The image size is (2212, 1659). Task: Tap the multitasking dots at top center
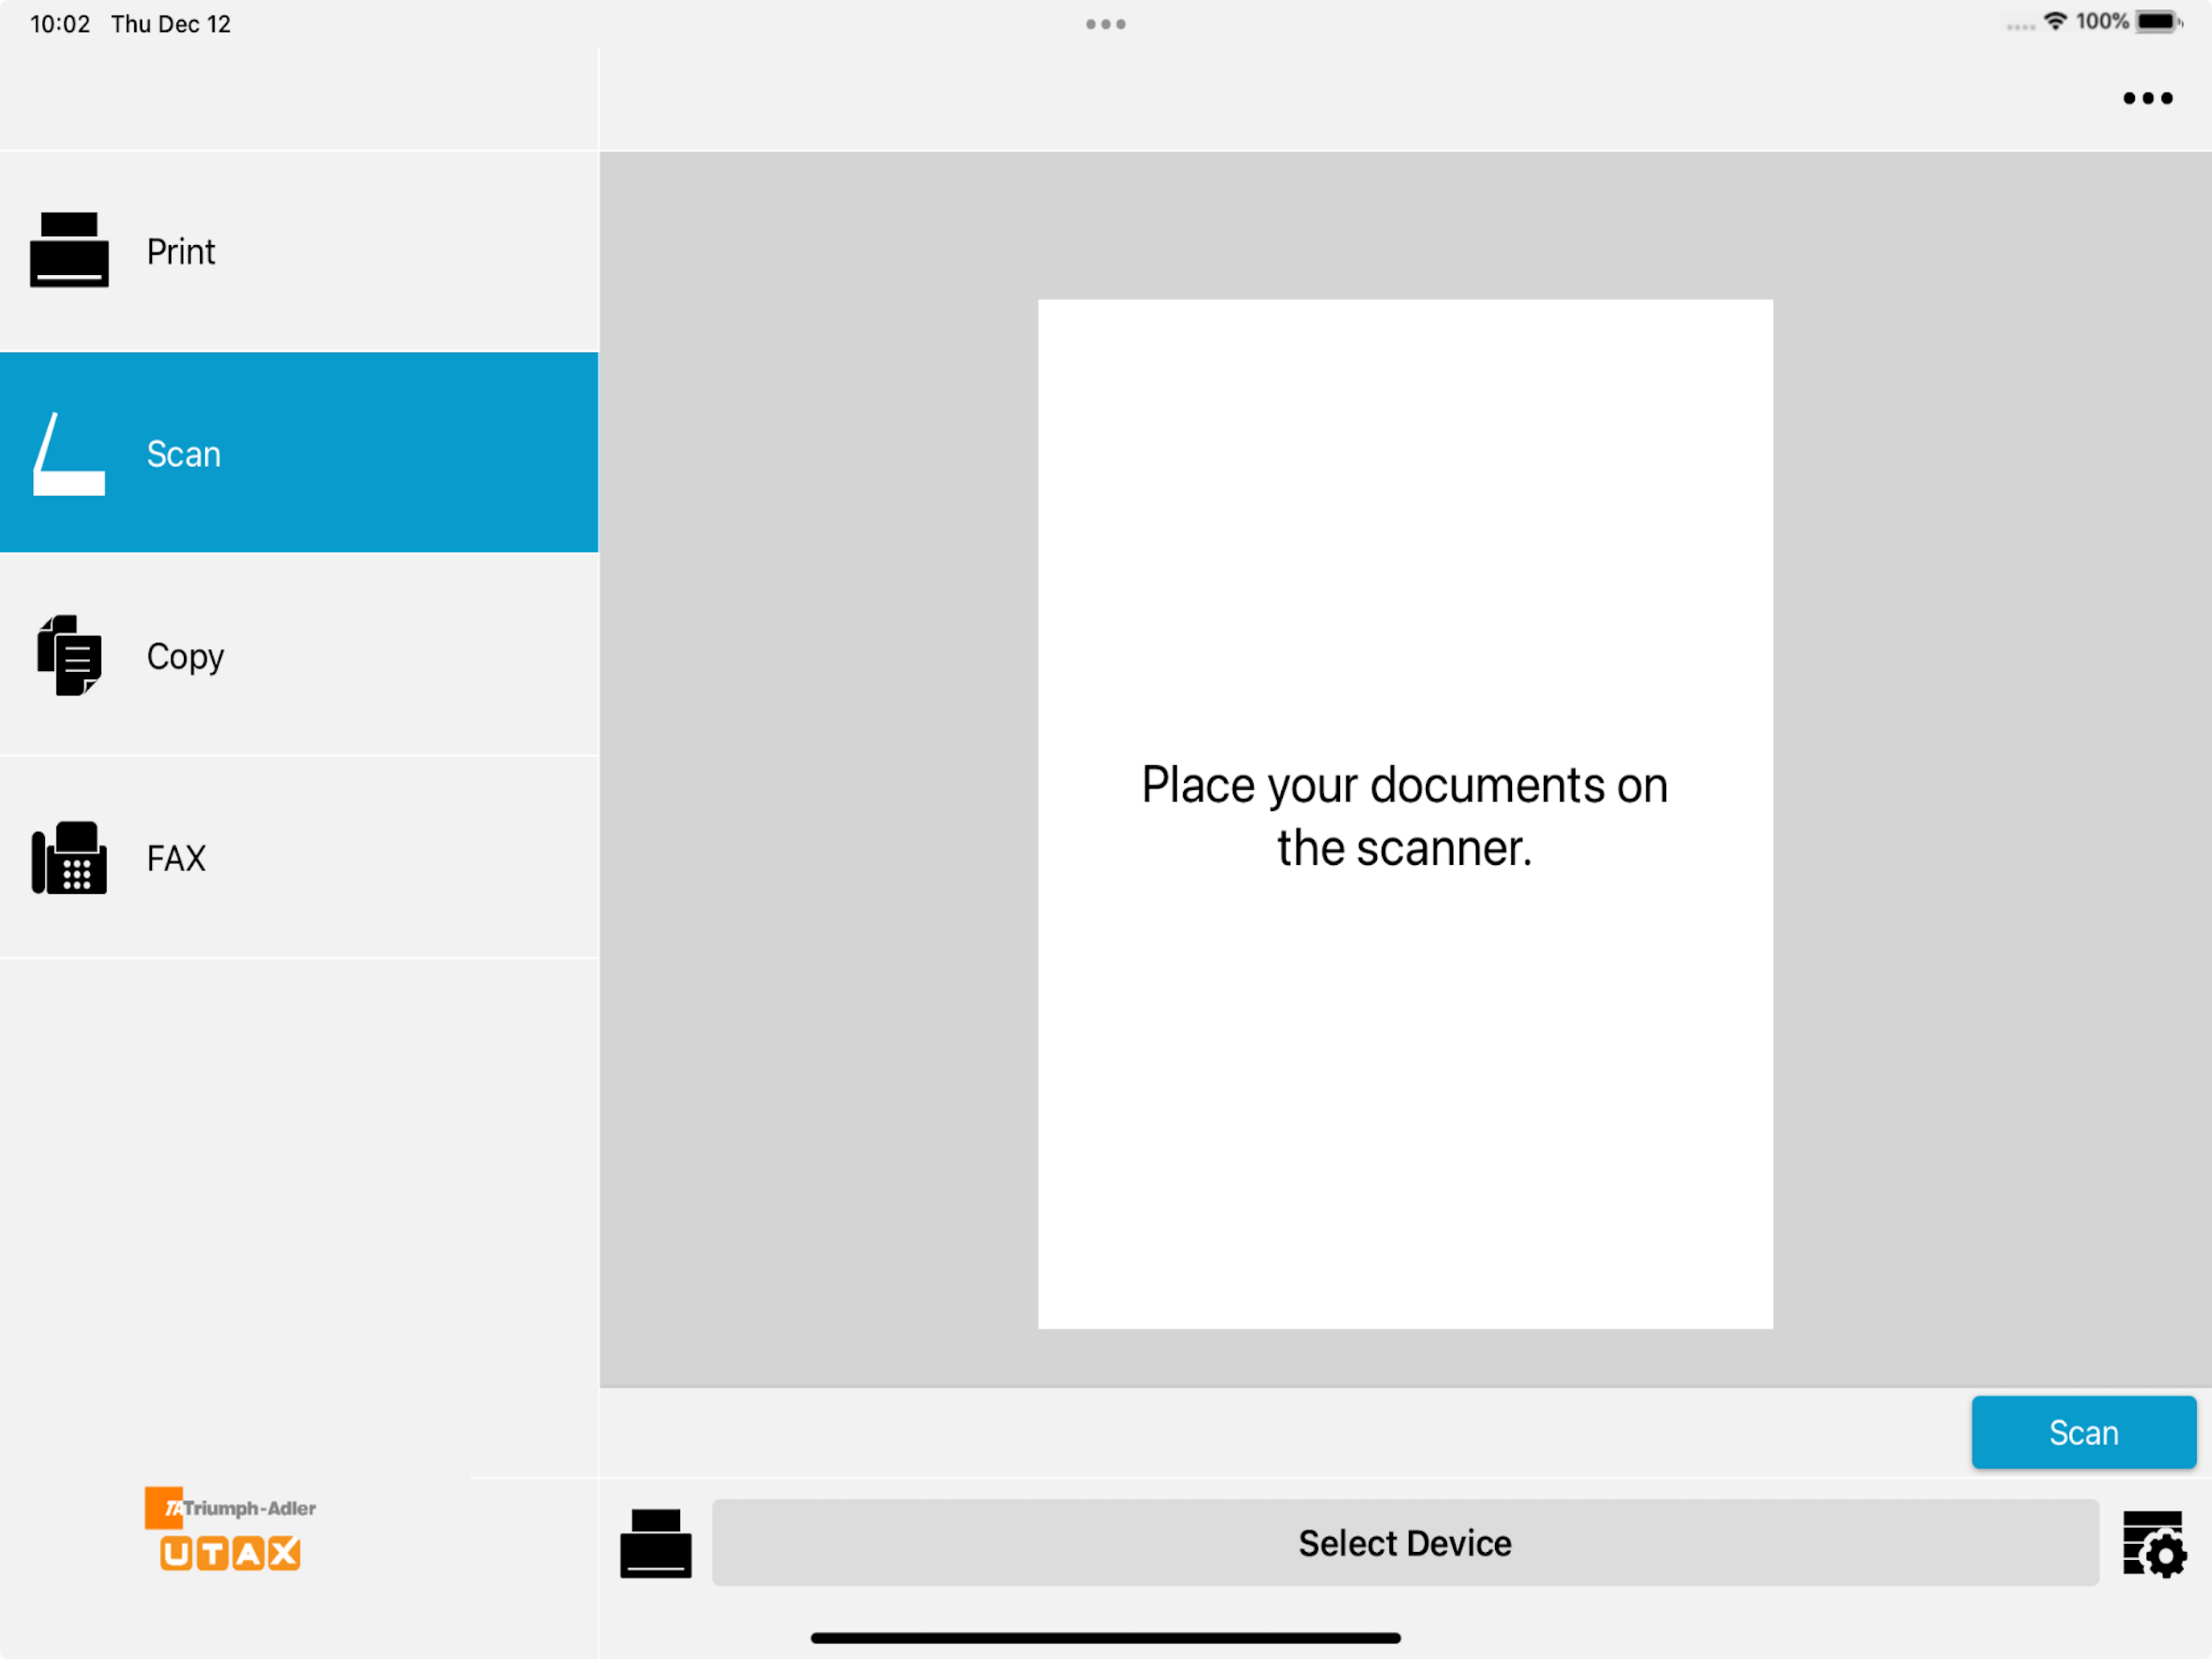[1105, 24]
